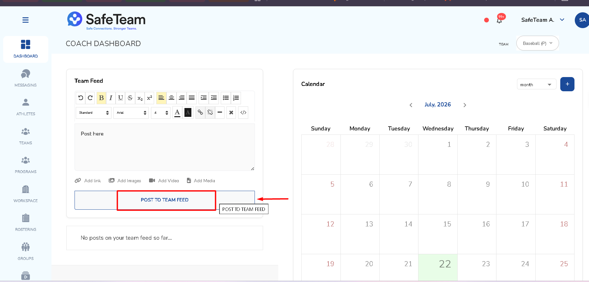Click Add Media below the editor
Viewport: 589px width, 282px height.
pyautogui.click(x=201, y=181)
